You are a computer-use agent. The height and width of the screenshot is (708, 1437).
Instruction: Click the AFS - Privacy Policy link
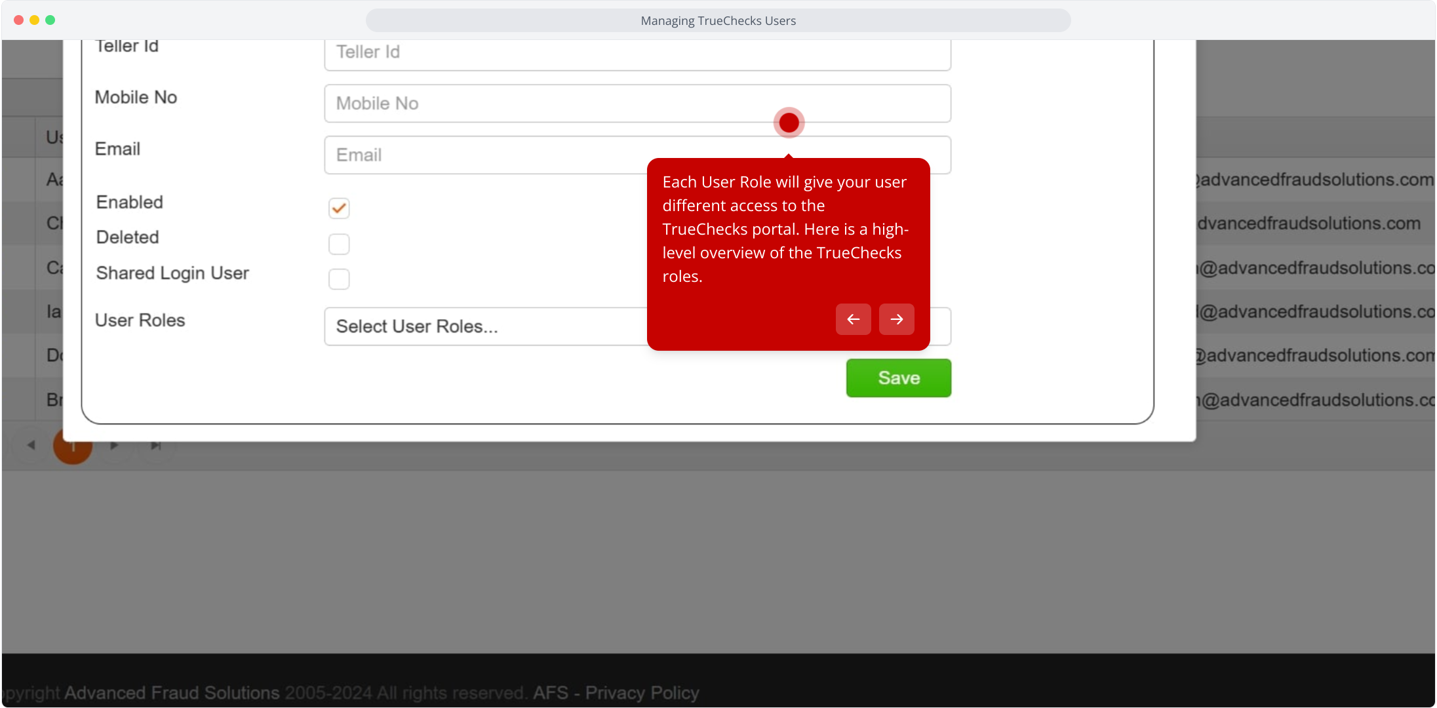pos(616,693)
